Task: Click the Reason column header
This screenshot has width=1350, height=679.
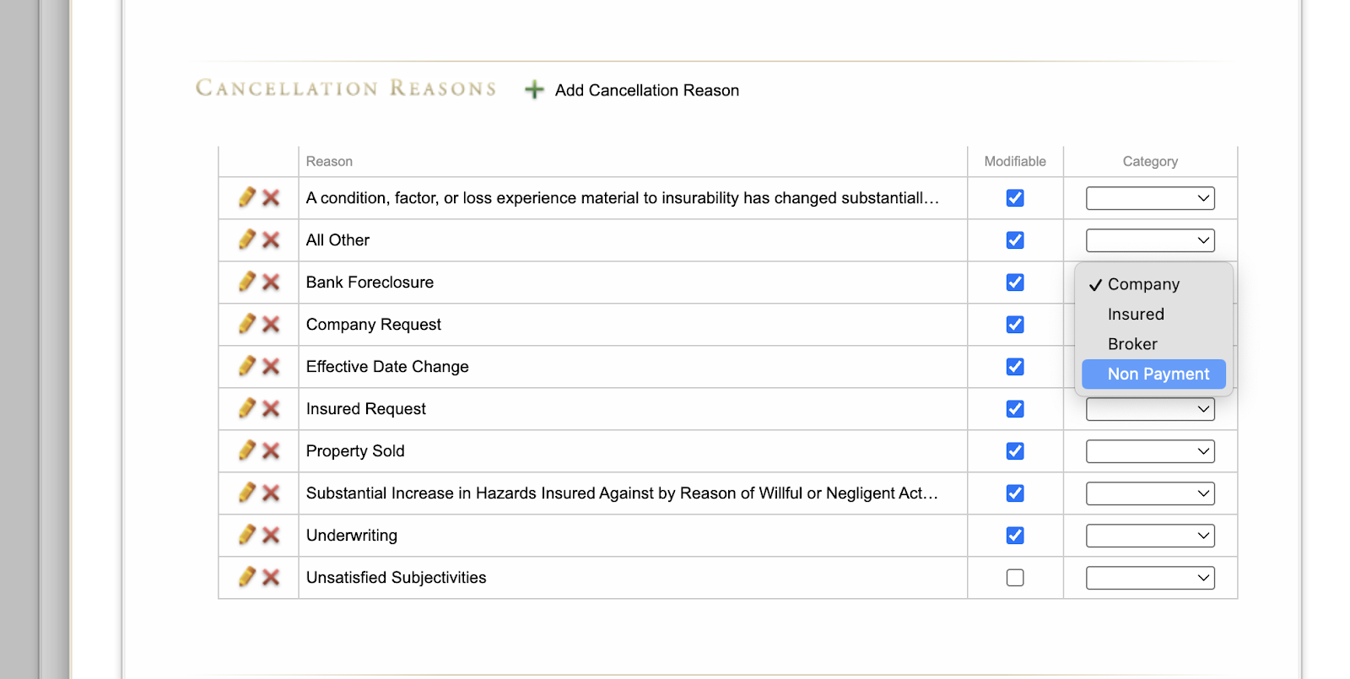Action: tap(329, 161)
